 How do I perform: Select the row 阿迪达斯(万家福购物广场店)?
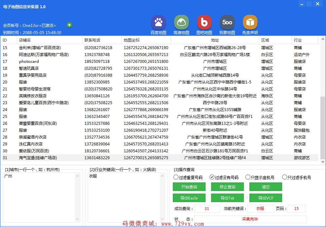pyautogui.click(x=160, y=54)
